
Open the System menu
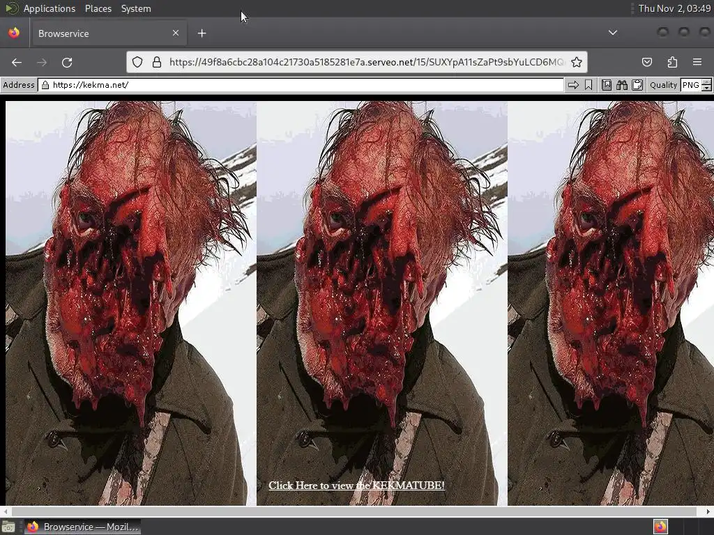[x=136, y=8]
